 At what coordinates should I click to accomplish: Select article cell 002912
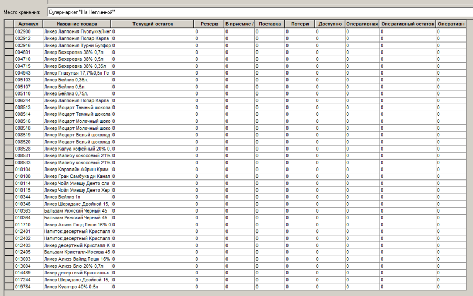tap(28, 38)
